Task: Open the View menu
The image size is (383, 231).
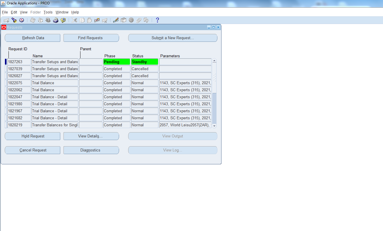Action: tap(24, 12)
